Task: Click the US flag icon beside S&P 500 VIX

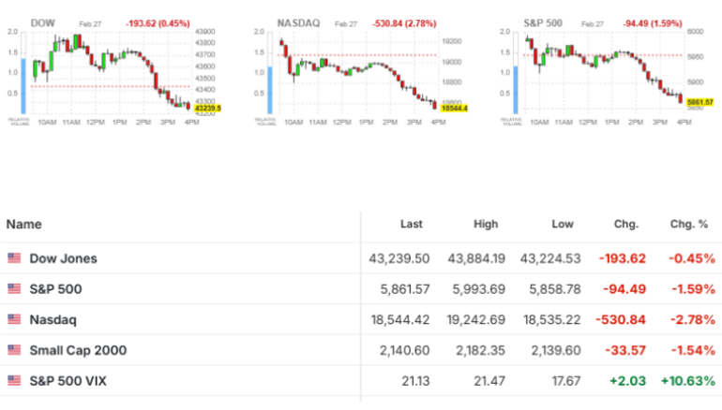Action: pyautogui.click(x=14, y=381)
